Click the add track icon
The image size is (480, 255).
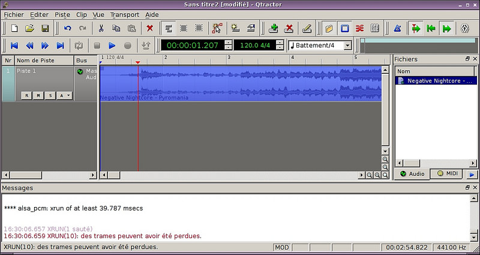click(x=274, y=28)
